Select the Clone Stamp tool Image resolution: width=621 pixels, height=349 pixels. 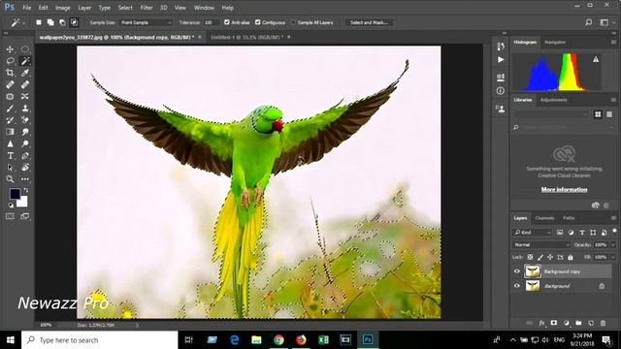[25, 108]
